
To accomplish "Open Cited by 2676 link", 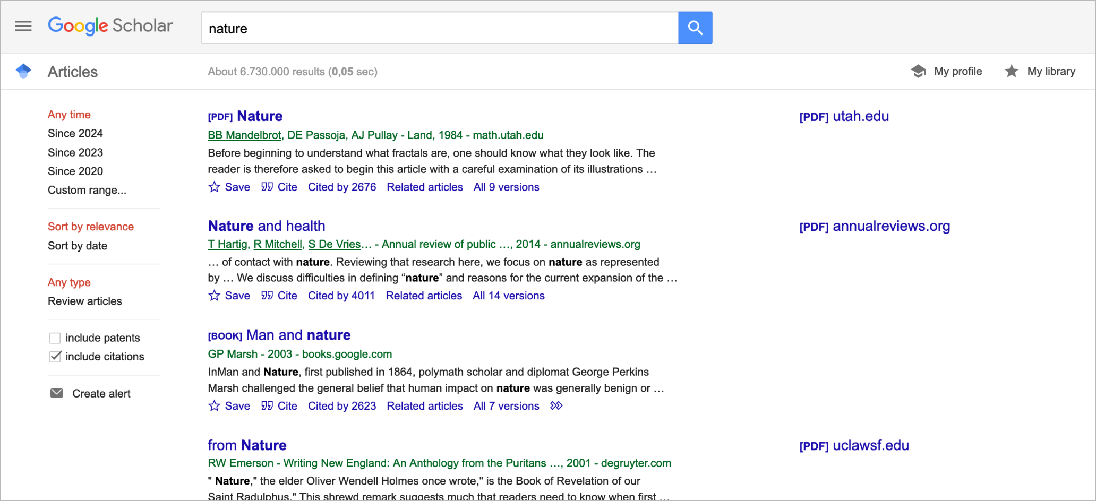I will (x=342, y=187).
